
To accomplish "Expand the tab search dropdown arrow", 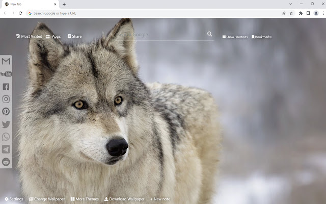I will tap(290, 4).
